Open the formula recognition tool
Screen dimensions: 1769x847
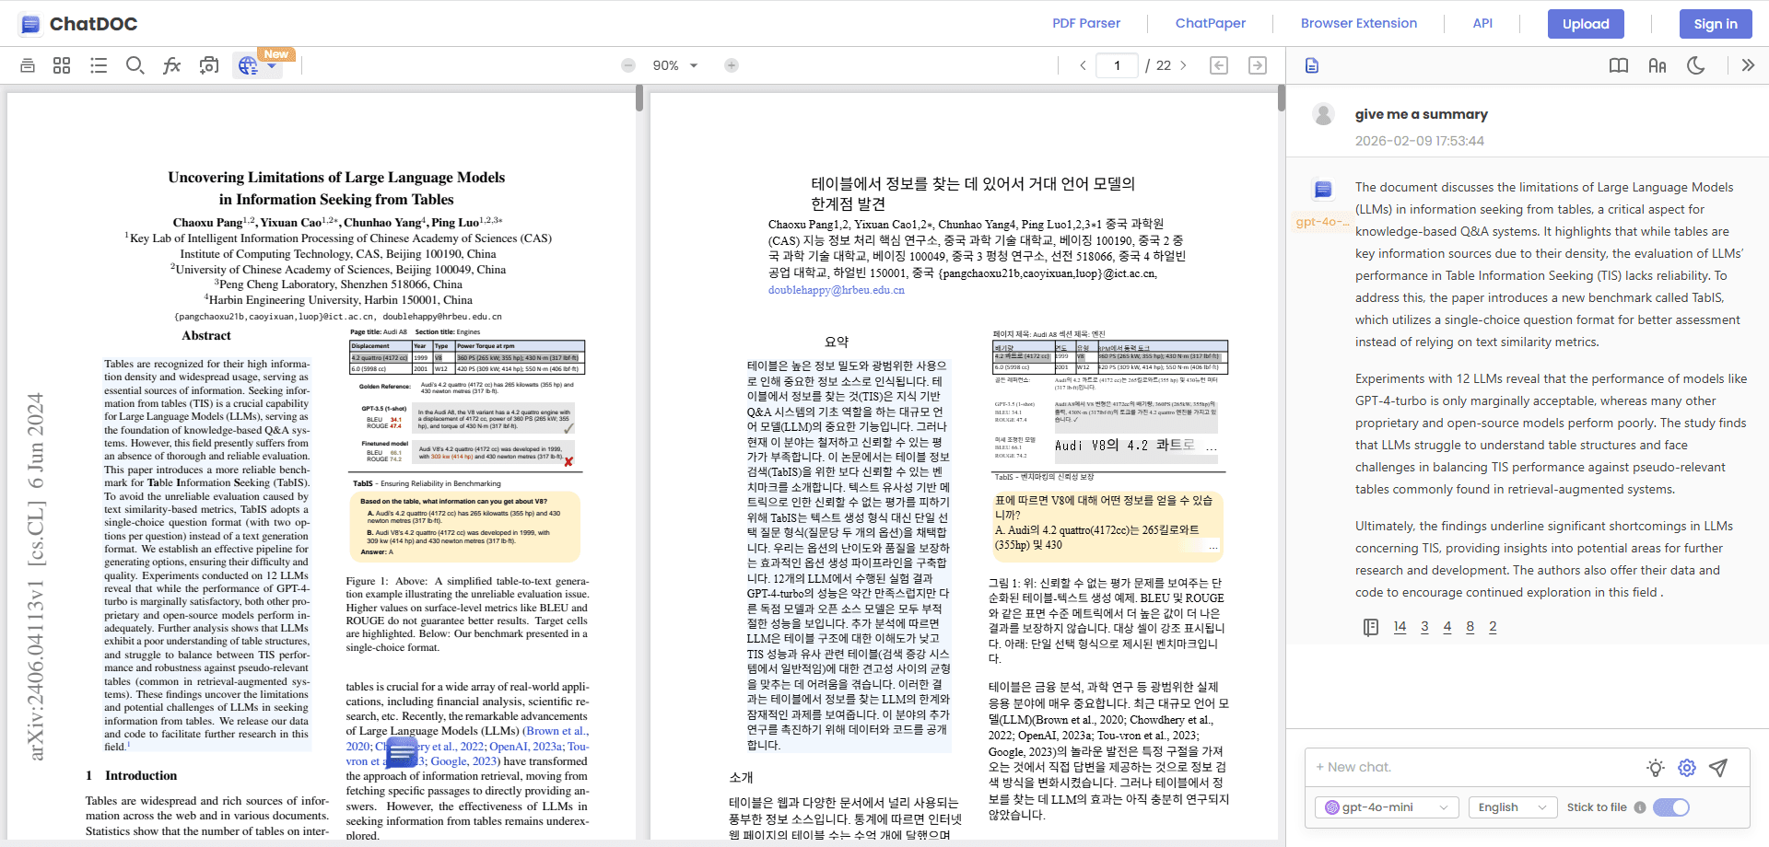click(x=171, y=65)
